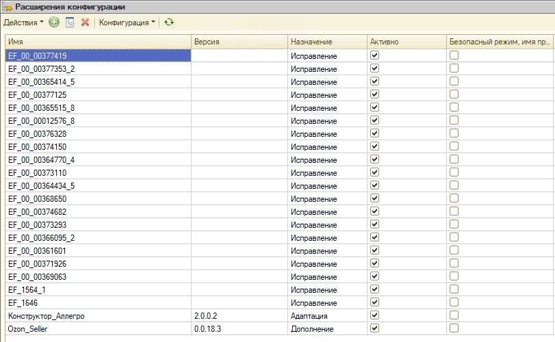Click version cell 0.0.18.3
555x342 pixels.
[x=240, y=329]
